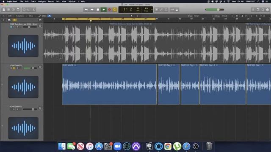Unsolo the second HOOK track

pos(14,68)
